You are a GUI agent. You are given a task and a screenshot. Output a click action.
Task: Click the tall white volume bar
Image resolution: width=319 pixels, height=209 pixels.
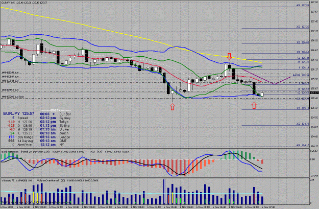164,192
